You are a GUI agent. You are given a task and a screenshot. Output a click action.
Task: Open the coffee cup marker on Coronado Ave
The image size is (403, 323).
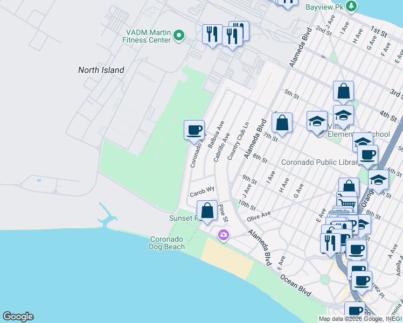coord(194,131)
